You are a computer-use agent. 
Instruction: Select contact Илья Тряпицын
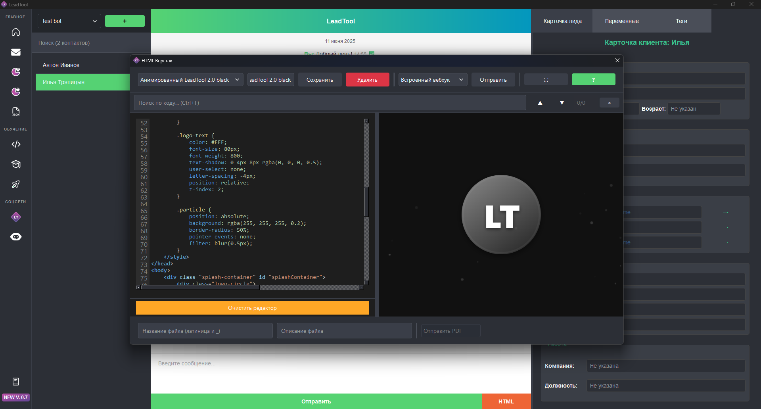point(83,82)
